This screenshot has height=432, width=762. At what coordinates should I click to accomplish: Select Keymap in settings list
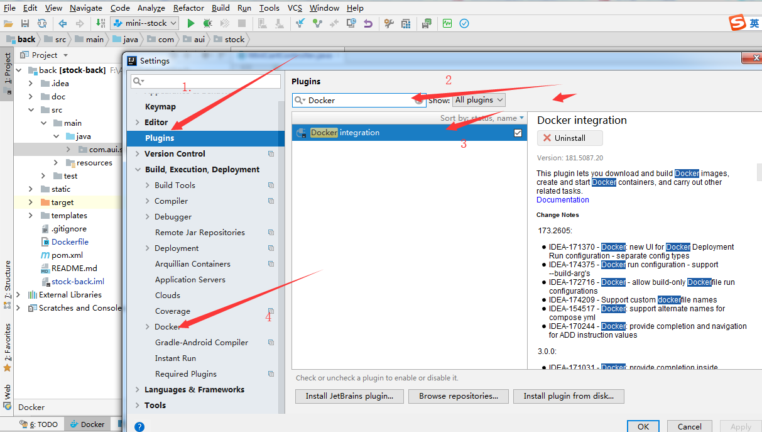pos(160,107)
